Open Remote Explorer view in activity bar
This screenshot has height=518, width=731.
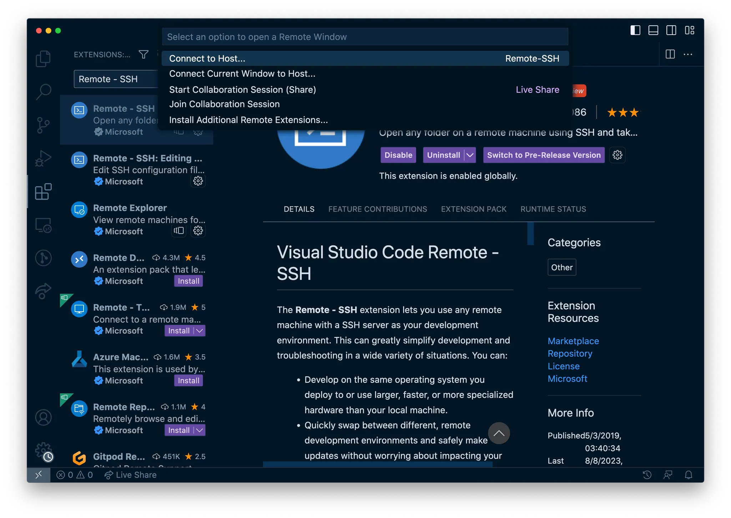(x=43, y=225)
